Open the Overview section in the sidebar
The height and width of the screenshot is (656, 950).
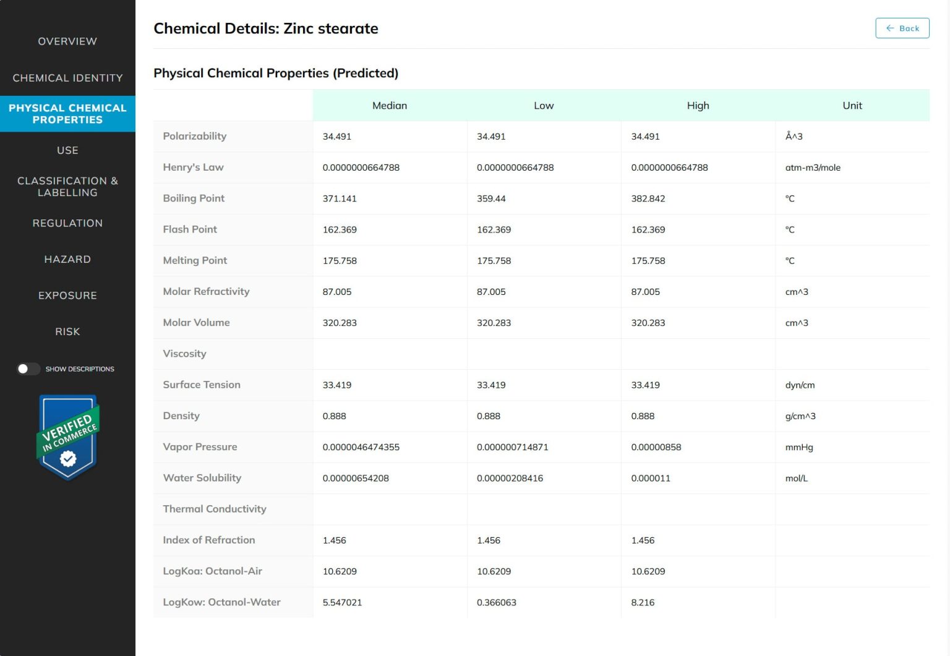point(67,41)
